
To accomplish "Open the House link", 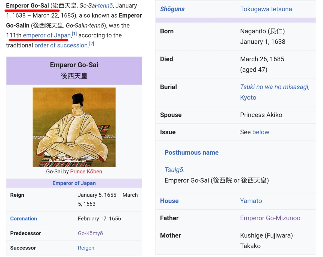I will click(x=169, y=201).
